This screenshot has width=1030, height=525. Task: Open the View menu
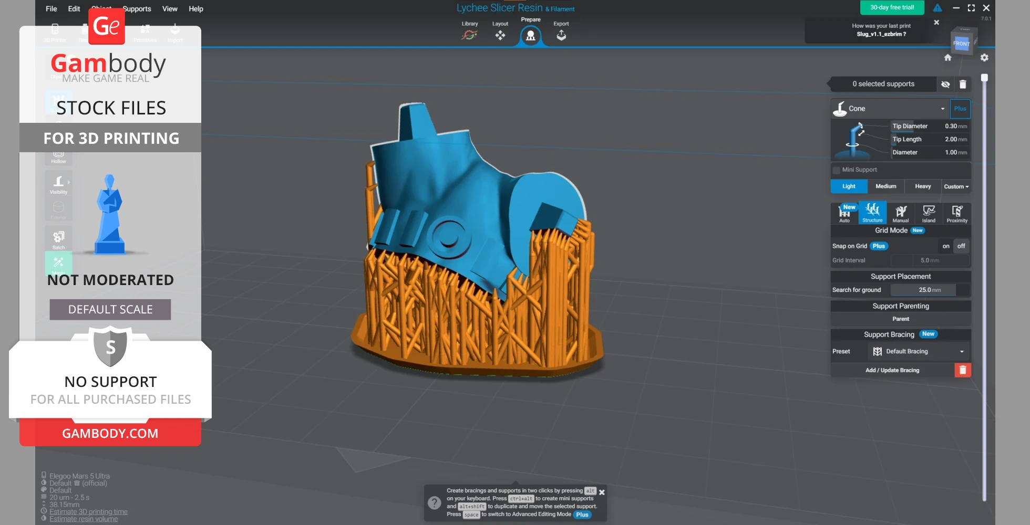pos(170,9)
